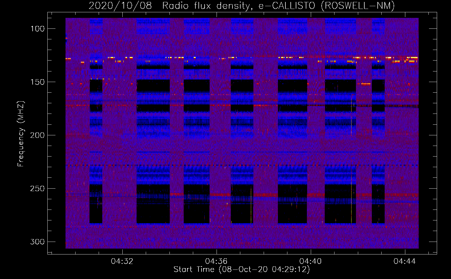
Task: Click the plot title showing e-CALLISTO (ROSWELL-NM)
Action: 242,6
